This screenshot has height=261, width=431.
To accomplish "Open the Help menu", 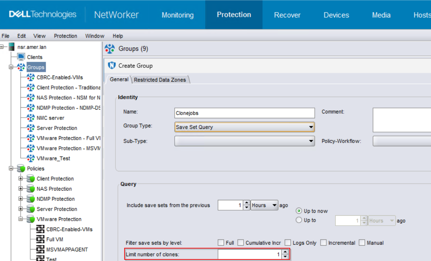I will pyautogui.click(x=118, y=36).
